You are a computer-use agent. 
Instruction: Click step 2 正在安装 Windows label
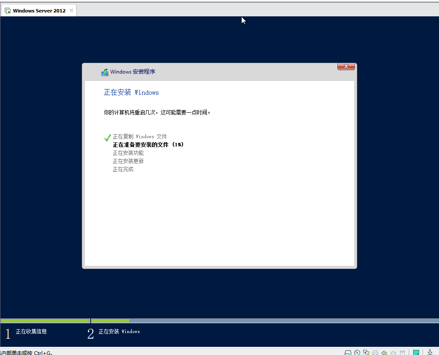point(119,332)
